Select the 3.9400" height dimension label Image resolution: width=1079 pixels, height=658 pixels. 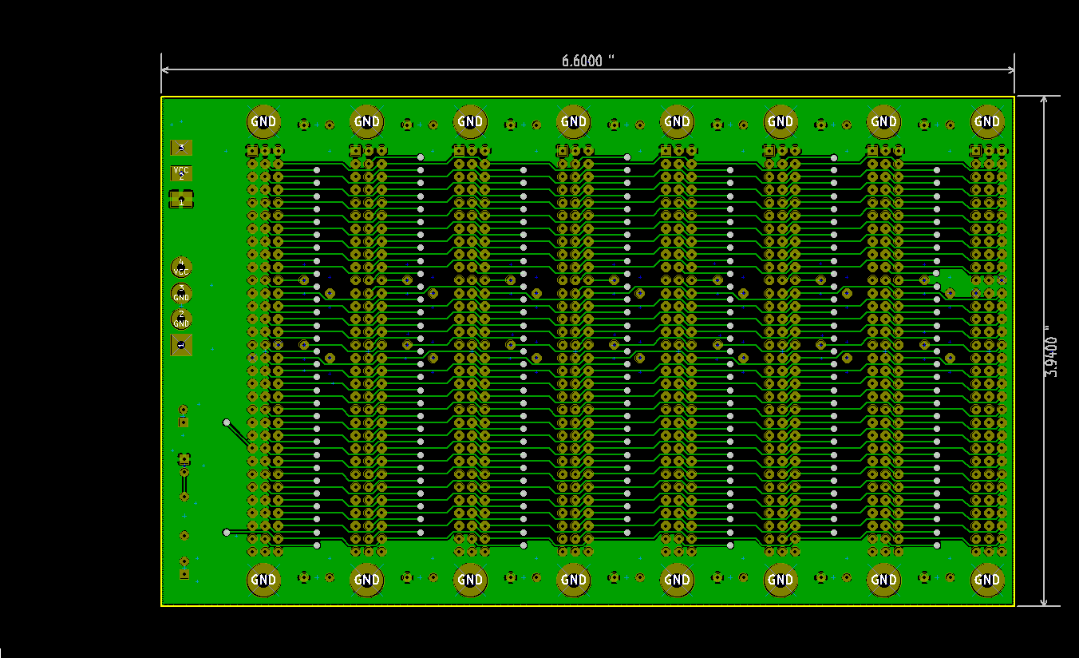point(1052,352)
